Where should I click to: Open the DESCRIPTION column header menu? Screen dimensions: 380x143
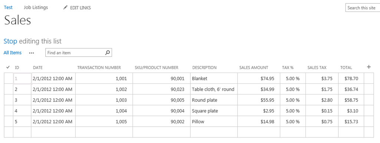click(x=204, y=68)
